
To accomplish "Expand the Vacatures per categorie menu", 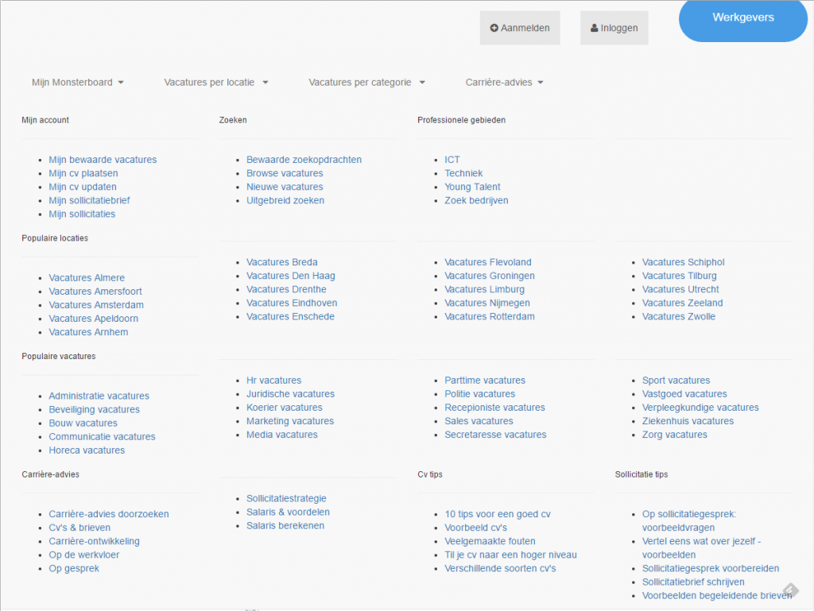I will 366,82.
